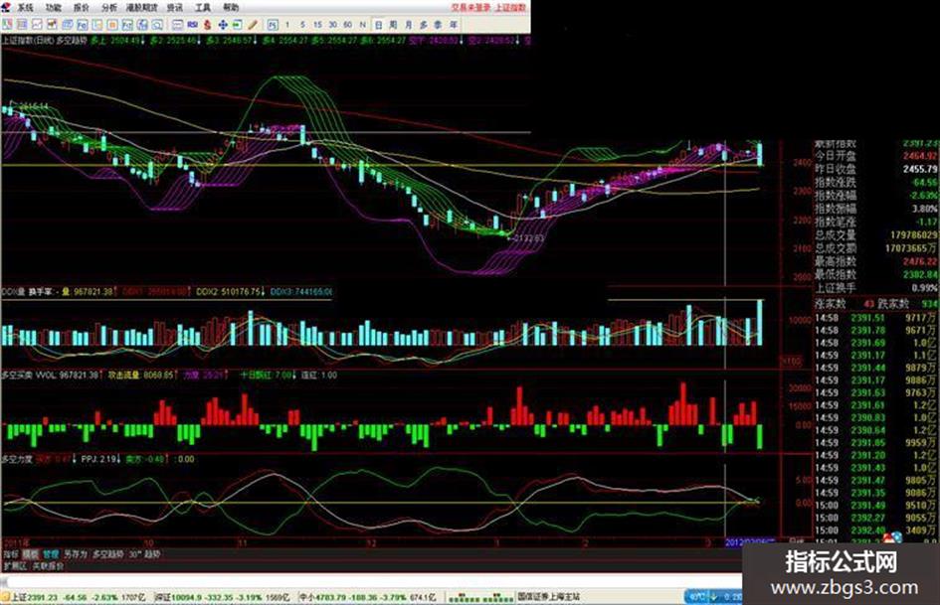Switch to 15-minute period

[317, 25]
